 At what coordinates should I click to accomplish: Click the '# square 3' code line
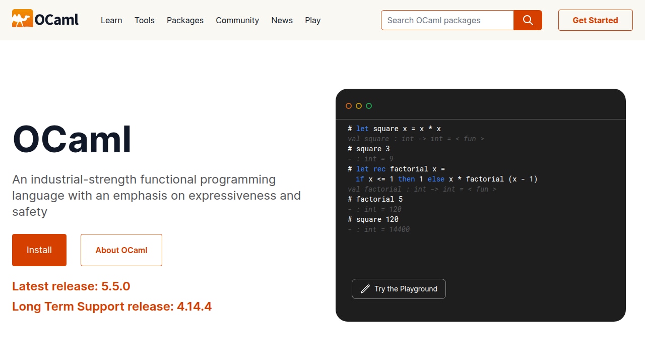[368, 149]
